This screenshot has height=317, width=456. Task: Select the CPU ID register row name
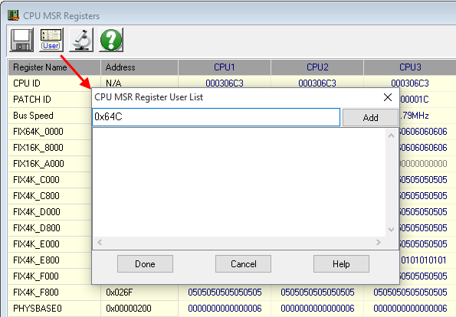[27, 83]
